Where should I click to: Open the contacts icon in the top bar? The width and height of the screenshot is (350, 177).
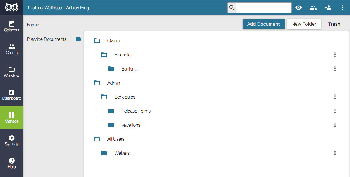point(313,8)
